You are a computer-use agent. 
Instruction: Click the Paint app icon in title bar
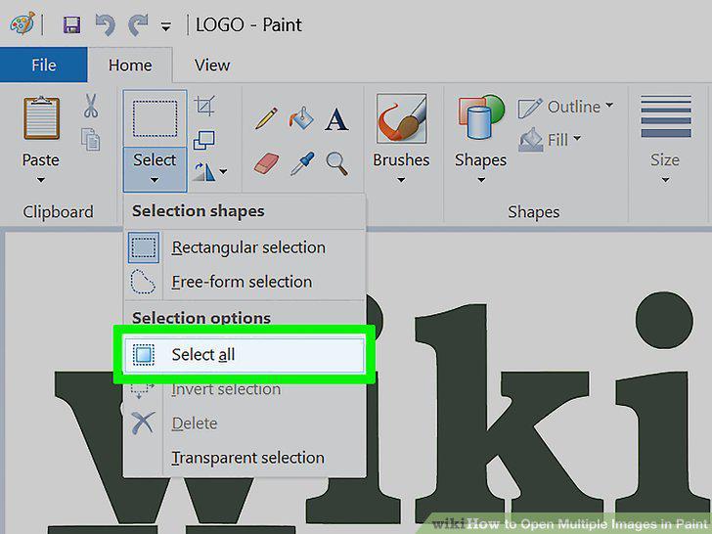point(22,23)
